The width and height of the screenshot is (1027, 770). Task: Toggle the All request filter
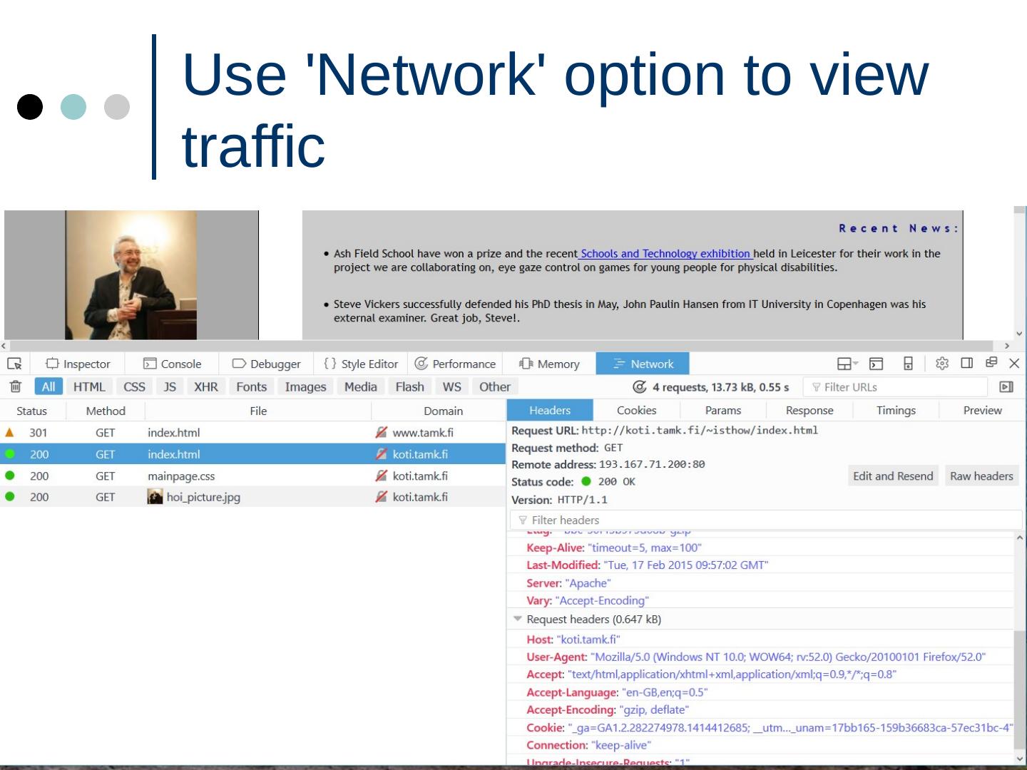coord(48,386)
